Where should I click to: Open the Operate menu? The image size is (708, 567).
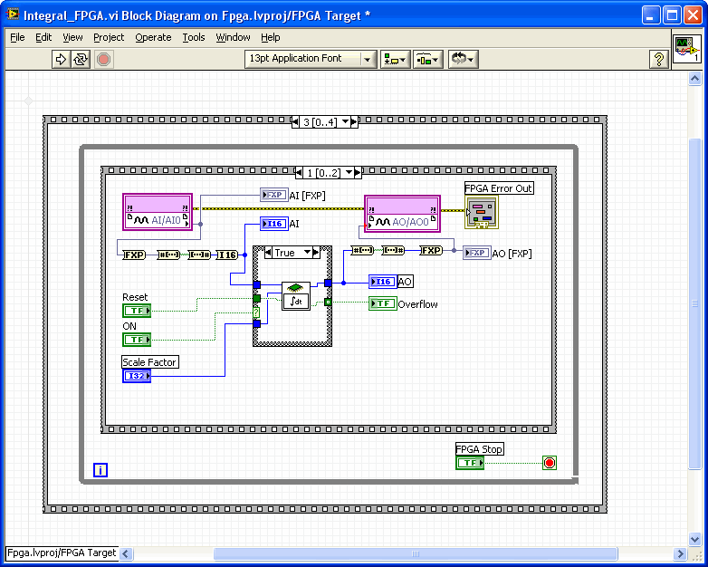[x=153, y=37]
